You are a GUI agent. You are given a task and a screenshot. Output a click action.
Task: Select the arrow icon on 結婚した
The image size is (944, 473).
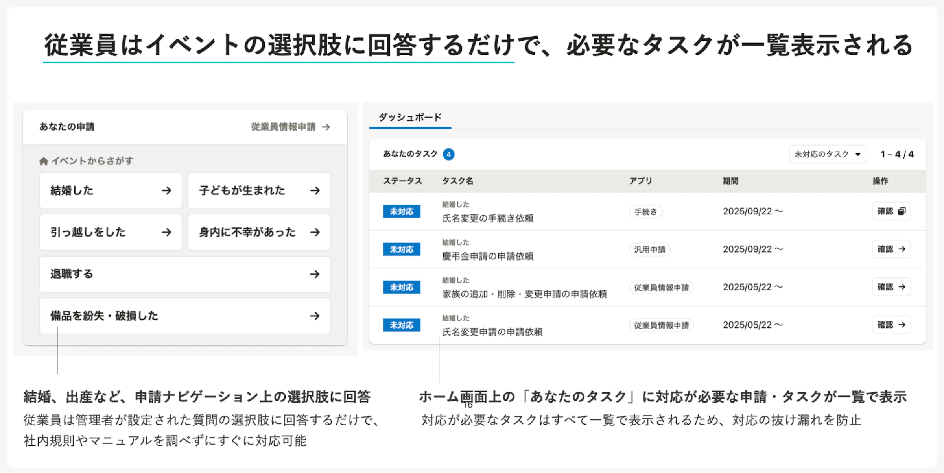[x=167, y=190]
